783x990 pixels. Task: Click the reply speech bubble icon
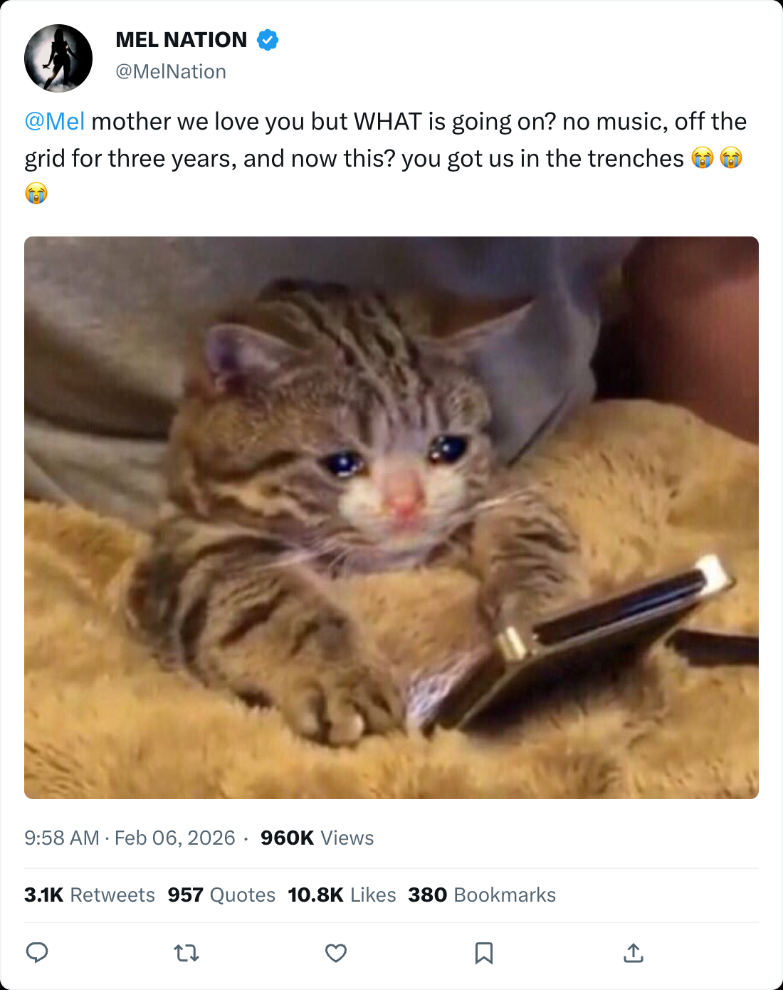coord(37,952)
